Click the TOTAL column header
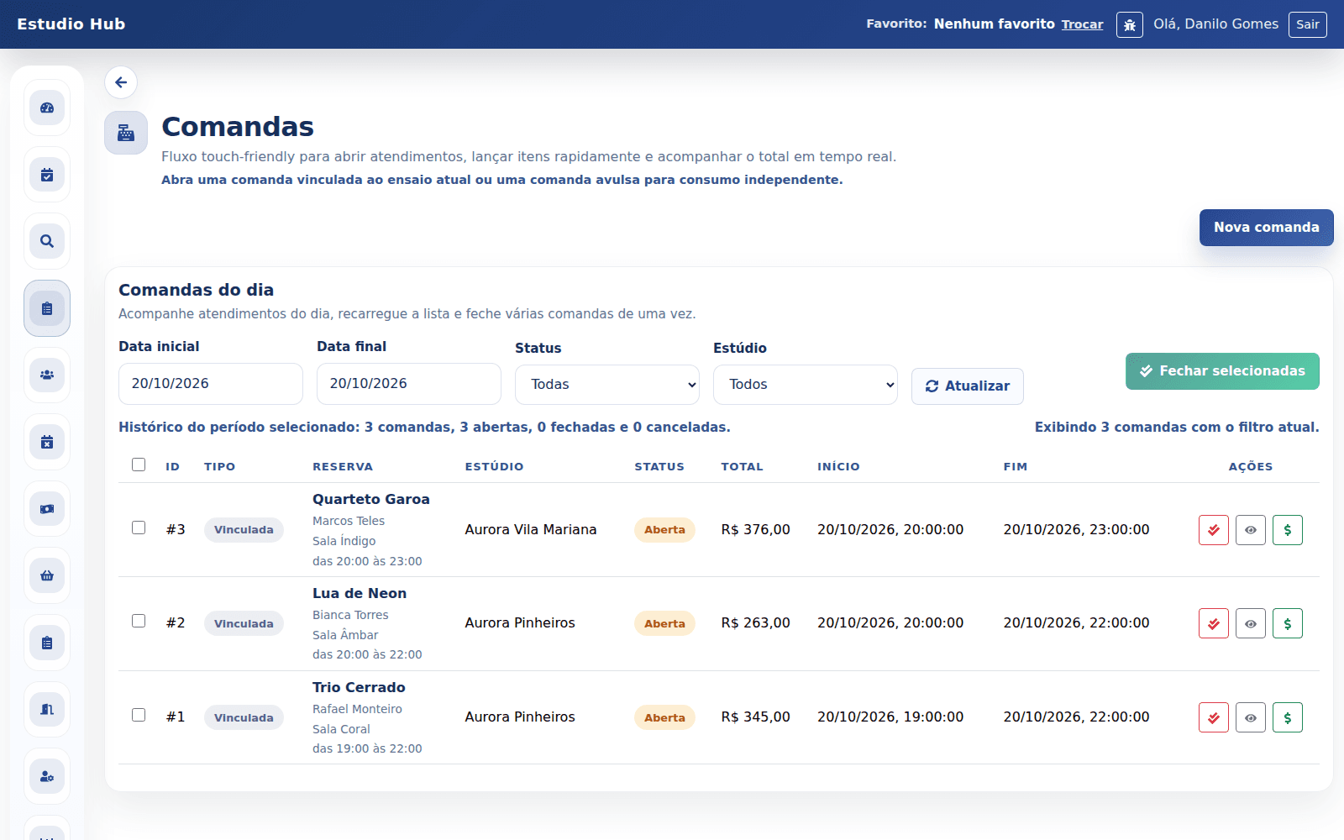 [x=742, y=467]
